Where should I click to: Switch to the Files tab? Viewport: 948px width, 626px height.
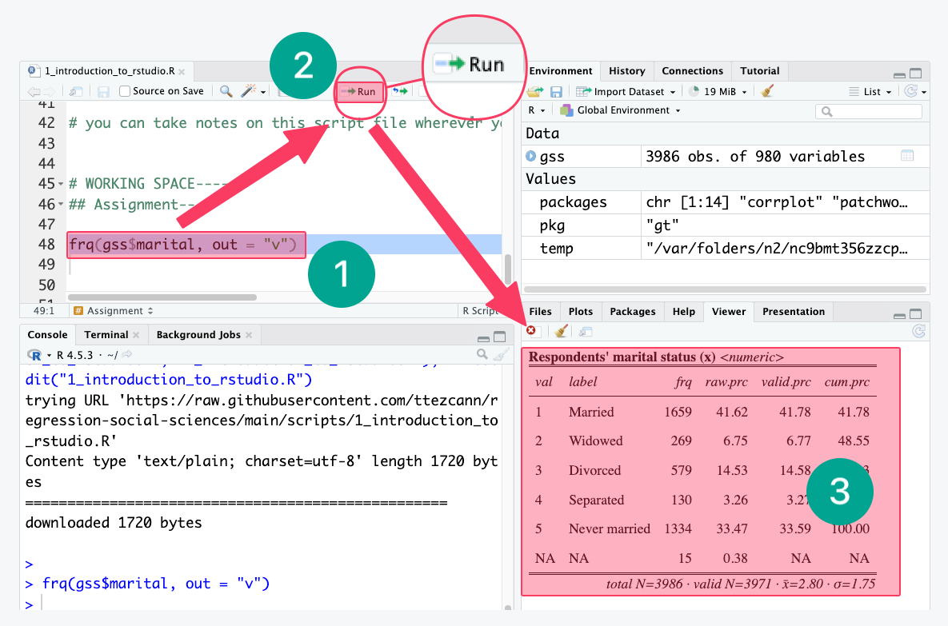pos(540,311)
